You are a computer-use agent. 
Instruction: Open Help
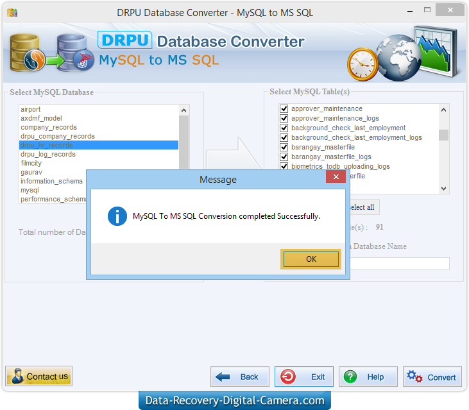pos(368,377)
